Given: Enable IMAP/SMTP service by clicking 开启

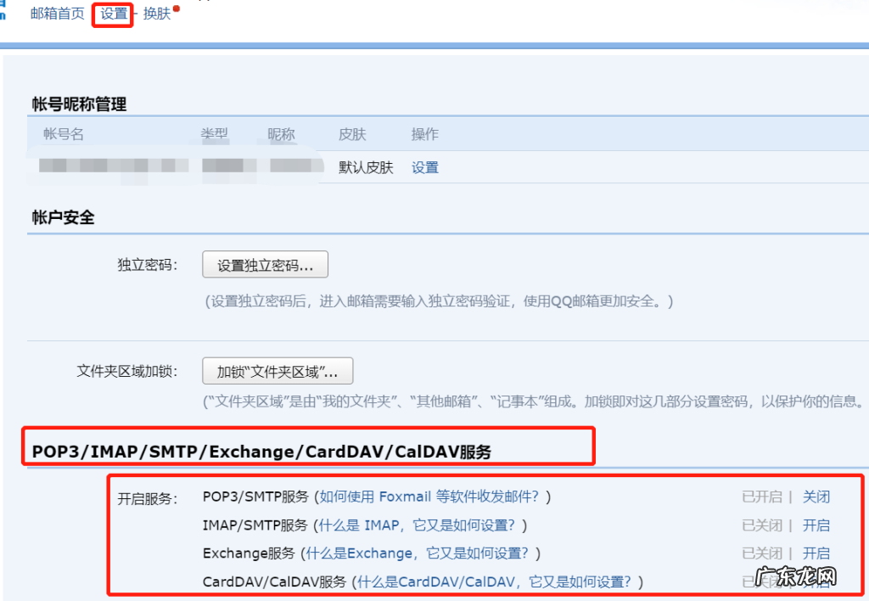Looking at the screenshot, I should [x=816, y=525].
